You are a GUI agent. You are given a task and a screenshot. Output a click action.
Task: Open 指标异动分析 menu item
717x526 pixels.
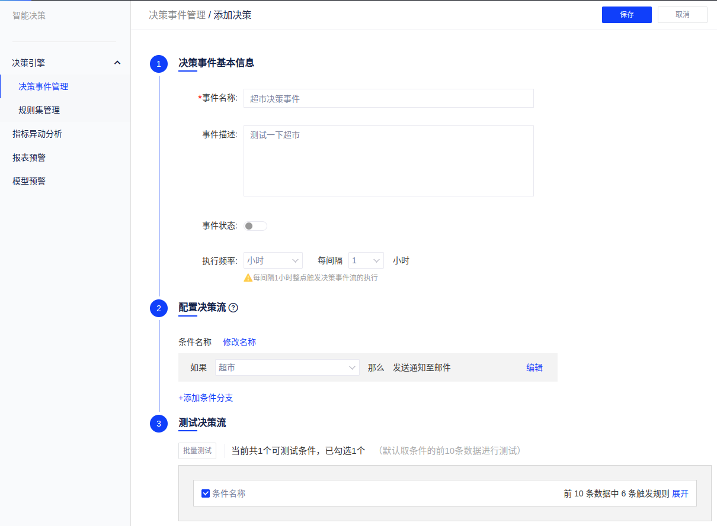[x=37, y=134]
